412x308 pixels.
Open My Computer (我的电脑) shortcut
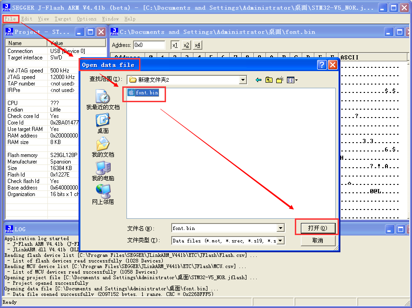pos(103,170)
